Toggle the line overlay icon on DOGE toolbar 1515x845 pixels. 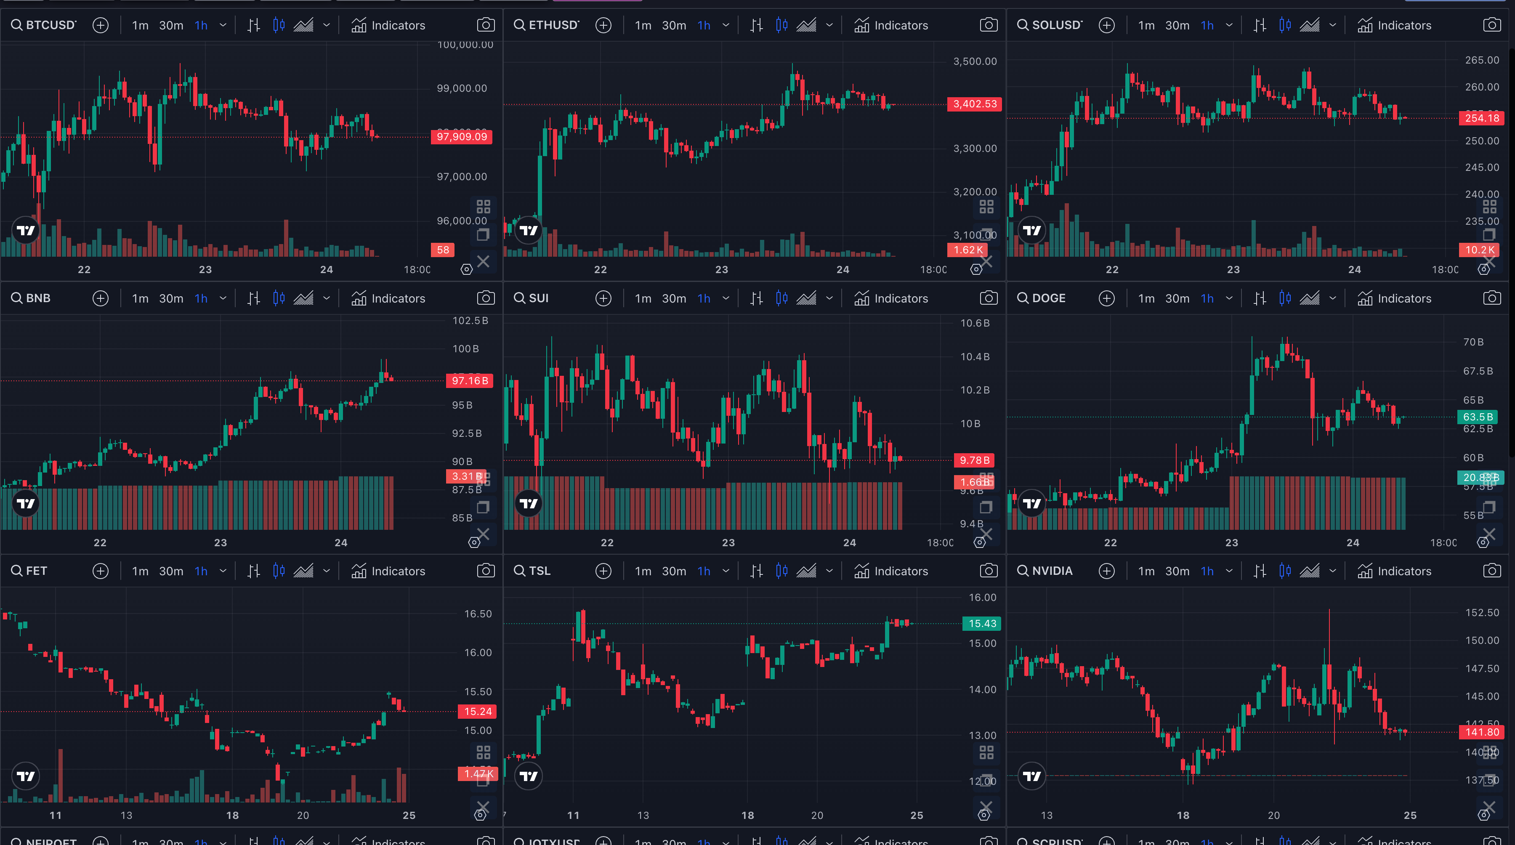point(1310,298)
